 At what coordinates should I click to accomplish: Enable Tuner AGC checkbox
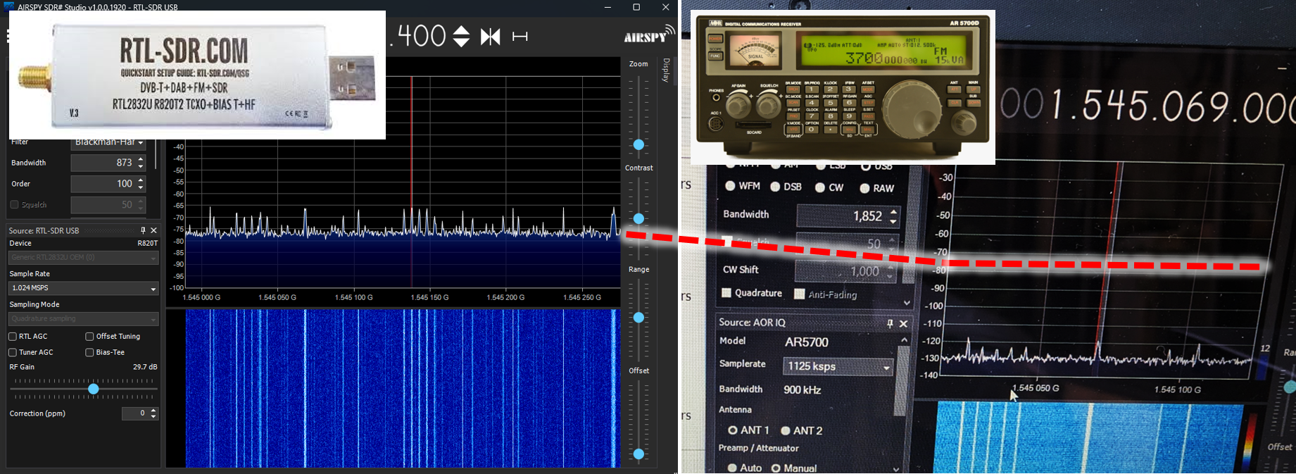13,352
